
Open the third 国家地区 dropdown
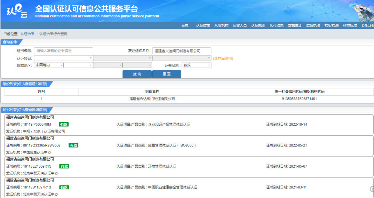tap(108, 65)
